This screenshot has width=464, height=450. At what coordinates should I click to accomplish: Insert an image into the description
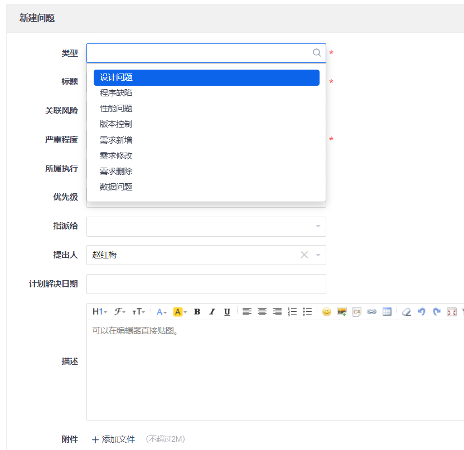click(342, 312)
